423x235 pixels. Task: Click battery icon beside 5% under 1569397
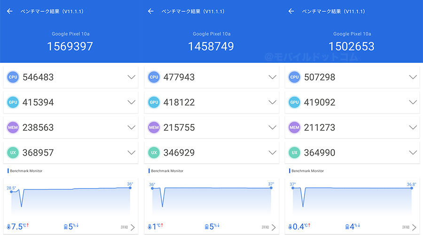click(x=65, y=227)
